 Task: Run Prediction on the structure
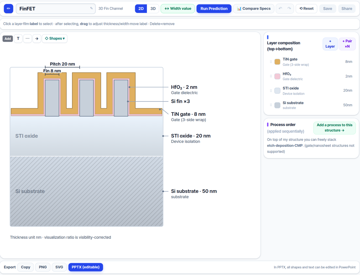214,8
